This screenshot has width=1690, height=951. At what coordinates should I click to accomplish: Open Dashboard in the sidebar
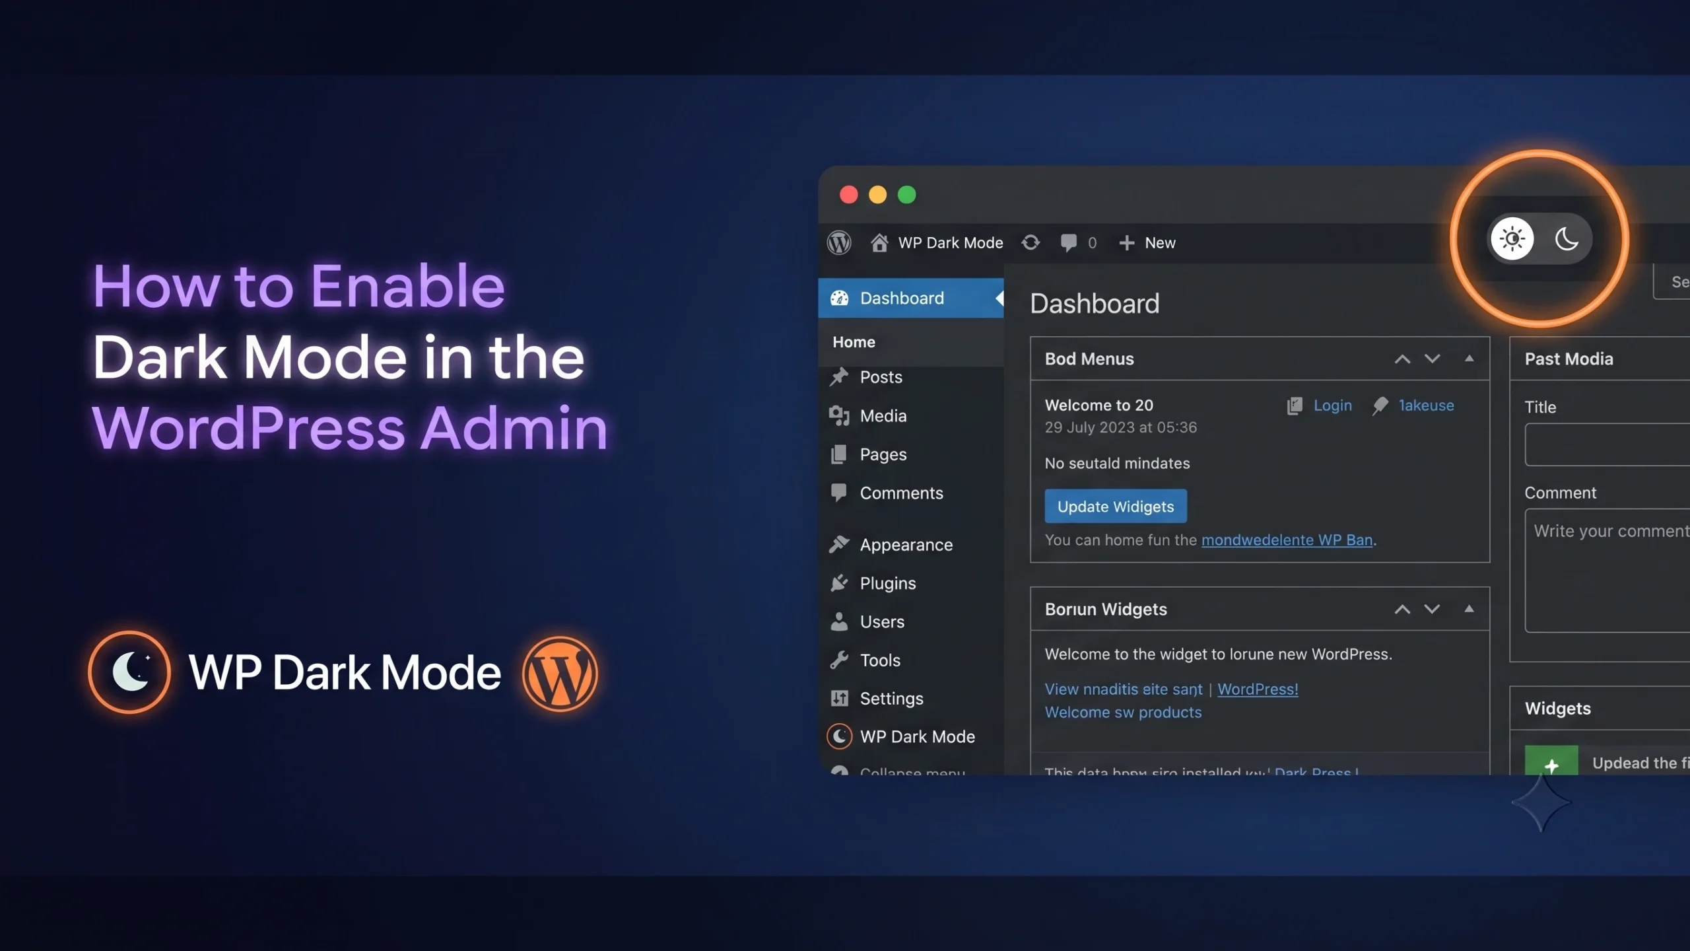(x=910, y=298)
